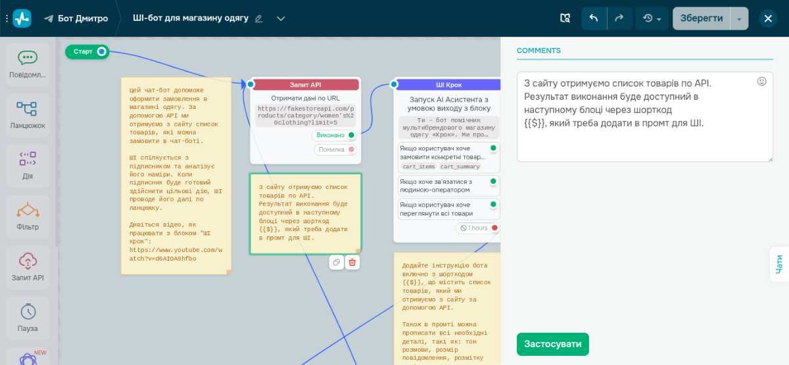Viewport: 789px width, 365px height.
Task: Click inside the comments text area
Action: (x=645, y=117)
